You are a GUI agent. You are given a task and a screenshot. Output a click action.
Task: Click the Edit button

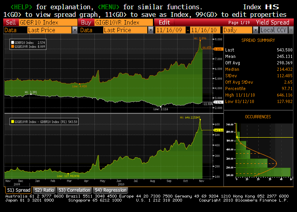coord(164,23)
